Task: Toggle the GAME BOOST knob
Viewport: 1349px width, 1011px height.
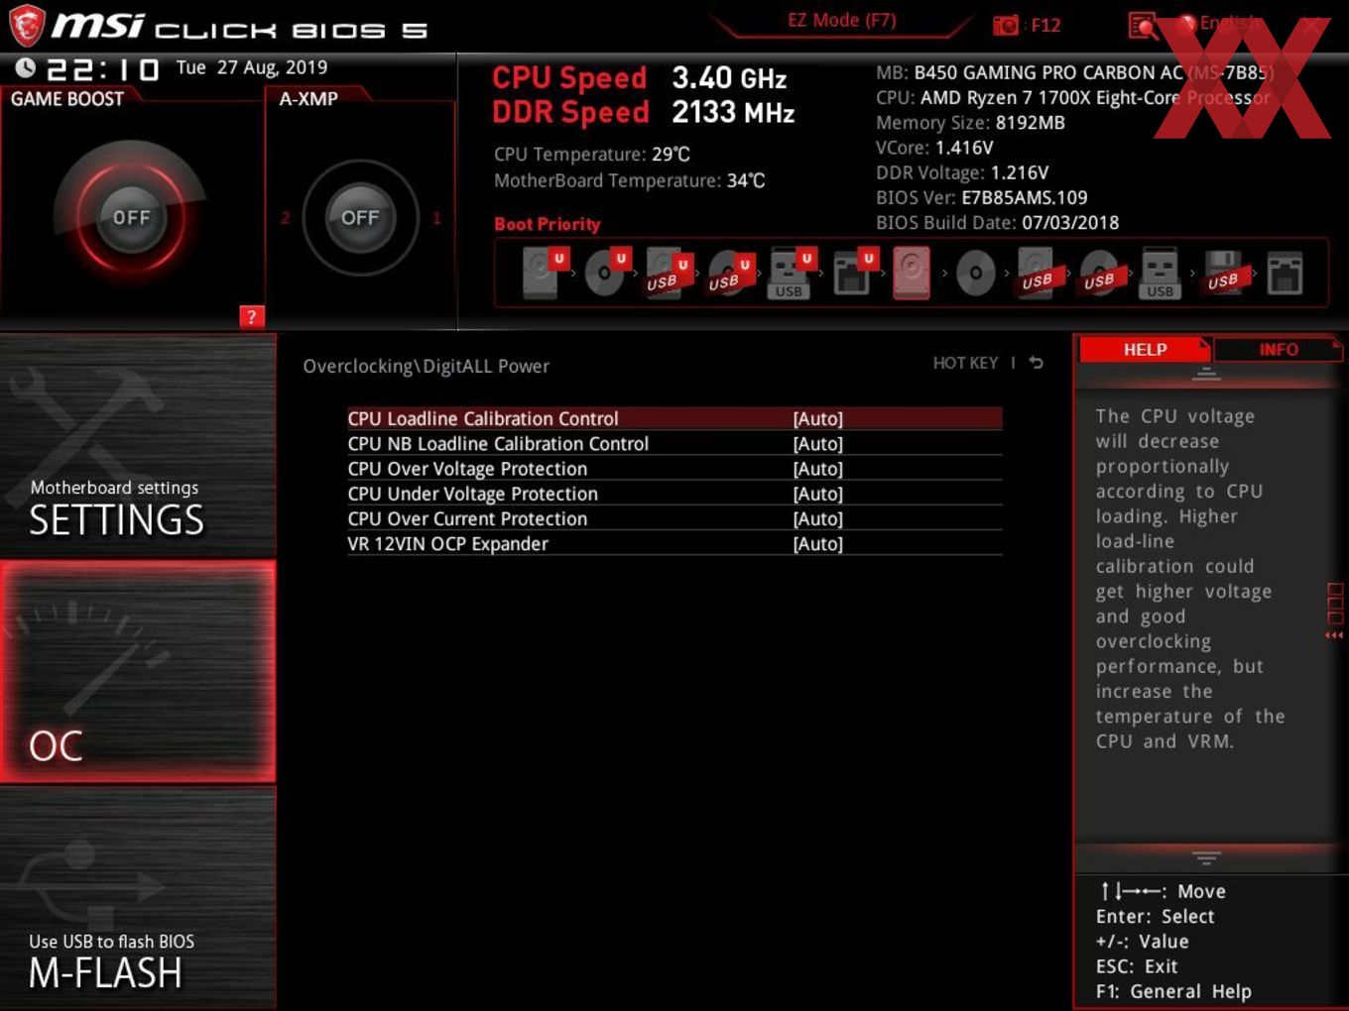Action: tap(131, 217)
